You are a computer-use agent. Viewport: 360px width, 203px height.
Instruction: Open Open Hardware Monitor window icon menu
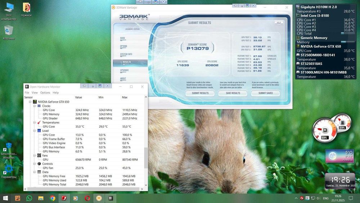pos(27,87)
